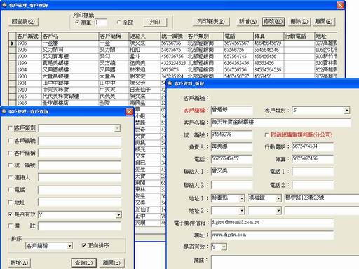This screenshot has height=269, width=359.
Task: Click the 離開(E) button in main window
Action: pyautogui.click(x=324, y=22)
